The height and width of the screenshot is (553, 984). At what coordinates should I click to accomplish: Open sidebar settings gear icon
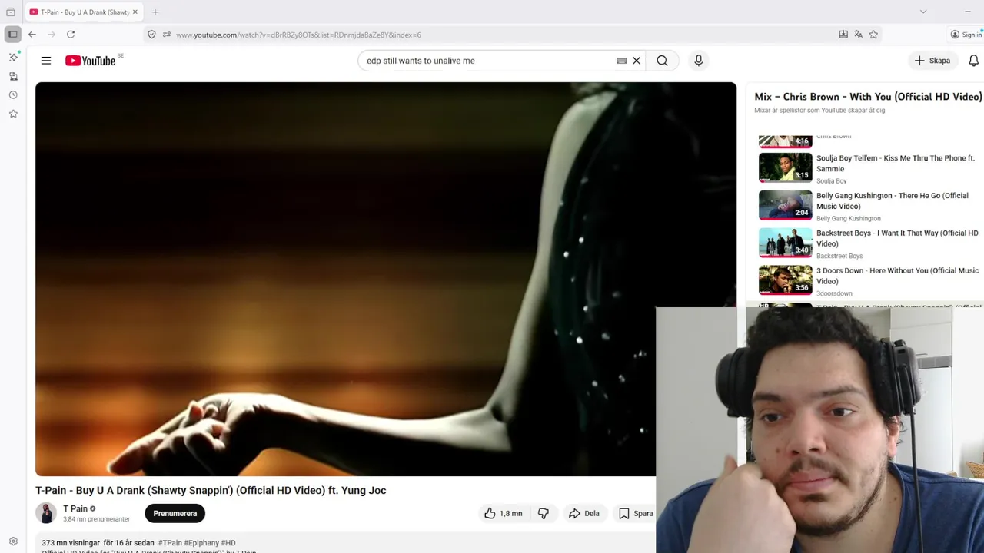pos(13,541)
